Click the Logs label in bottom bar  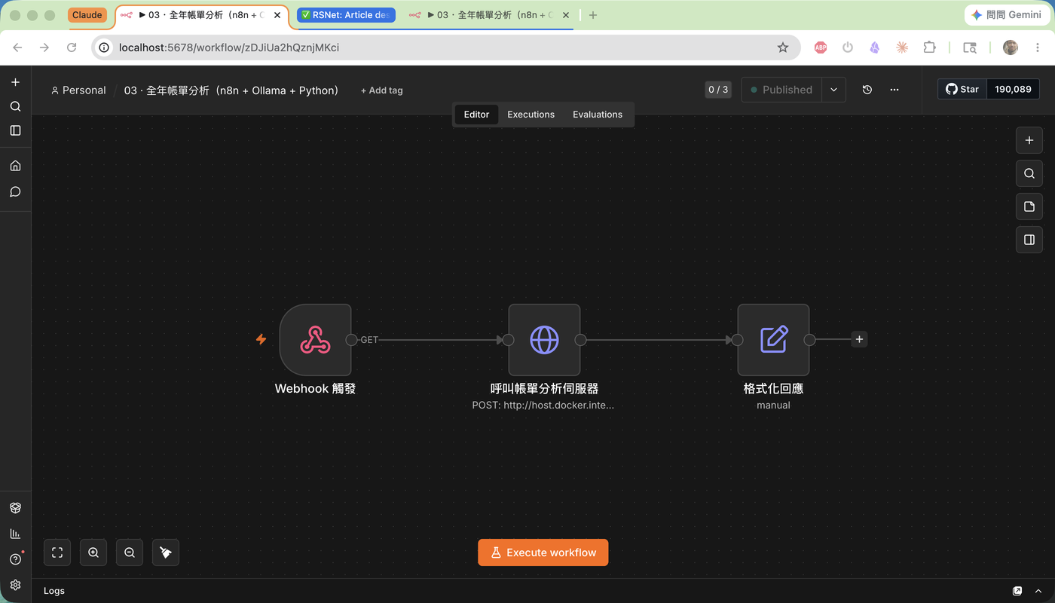click(54, 591)
